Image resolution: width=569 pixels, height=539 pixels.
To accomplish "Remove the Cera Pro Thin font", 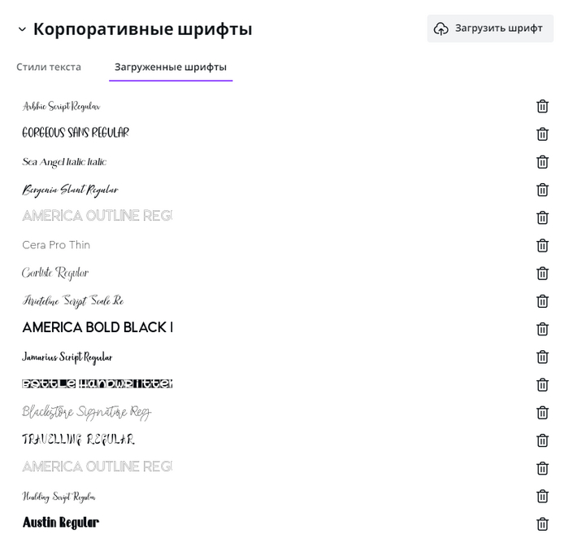I will (542, 245).
